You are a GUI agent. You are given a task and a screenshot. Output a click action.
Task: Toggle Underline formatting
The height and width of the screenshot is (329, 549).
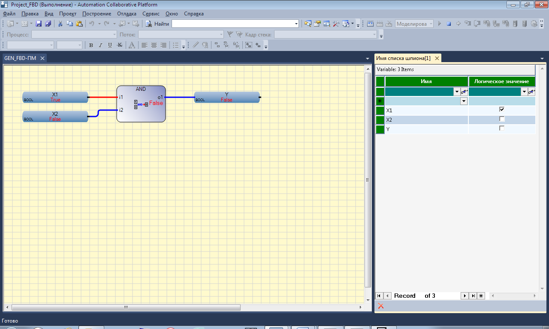point(110,45)
